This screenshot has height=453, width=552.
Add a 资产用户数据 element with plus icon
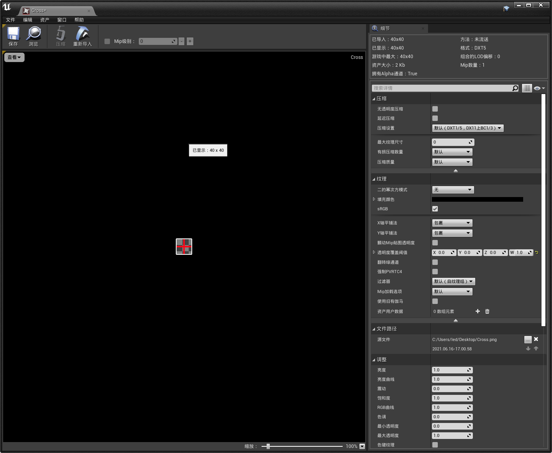[478, 311]
